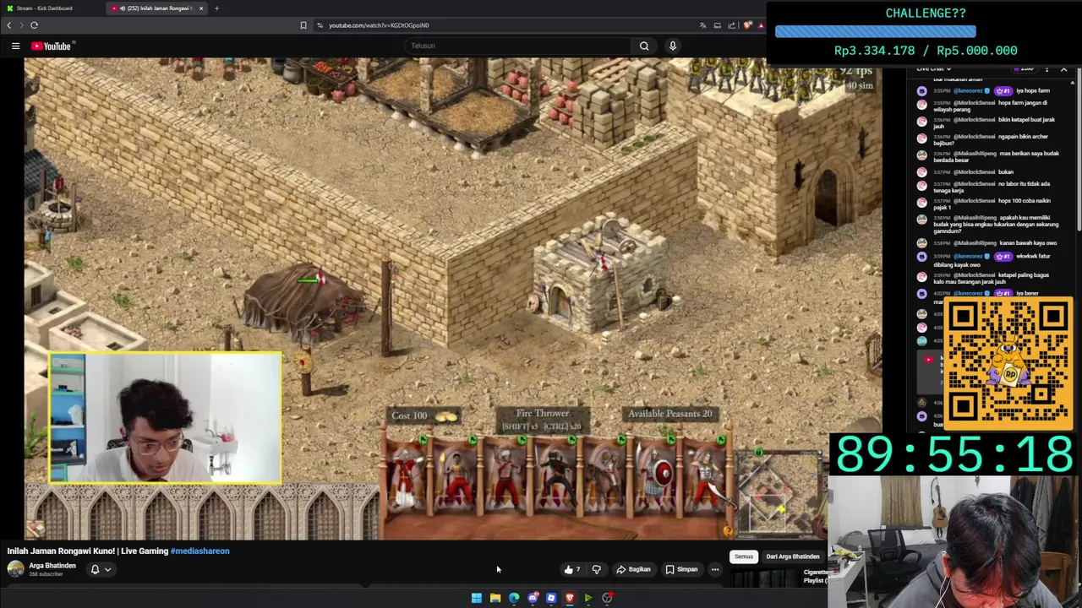The width and height of the screenshot is (1082, 608).
Task: Open Discord from the taskbar
Action: (x=533, y=598)
